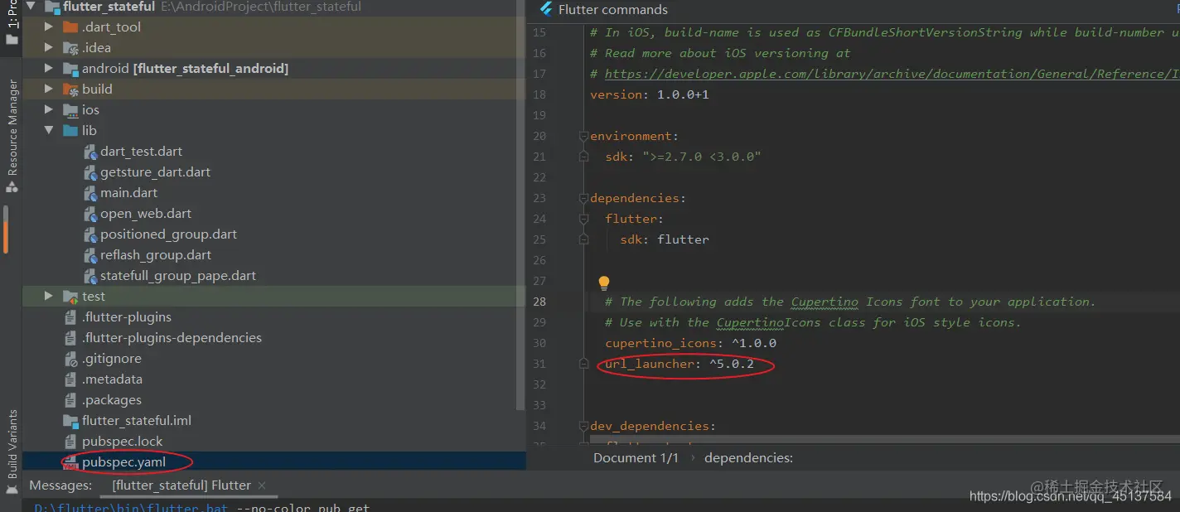The width and height of the screenshot is (1180, 512).
Task: Click the flutter_stateful.iml file icon
Action: point(70,421)
